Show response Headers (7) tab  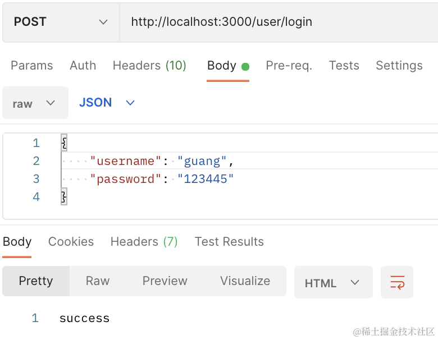pyautogui.click(x=144, y=242)
